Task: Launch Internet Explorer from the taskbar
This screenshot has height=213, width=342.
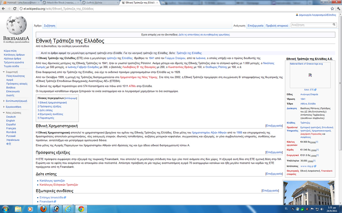Action: pos(68,208)
